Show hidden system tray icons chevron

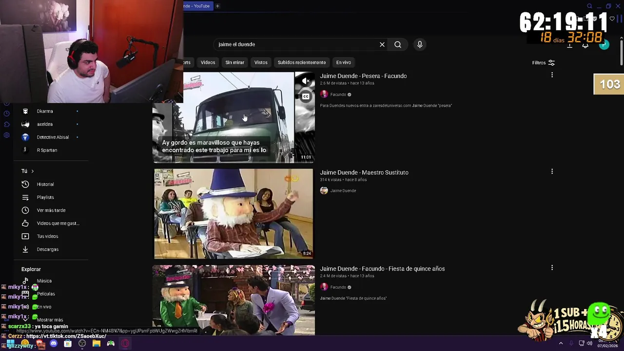coord(561,344)
